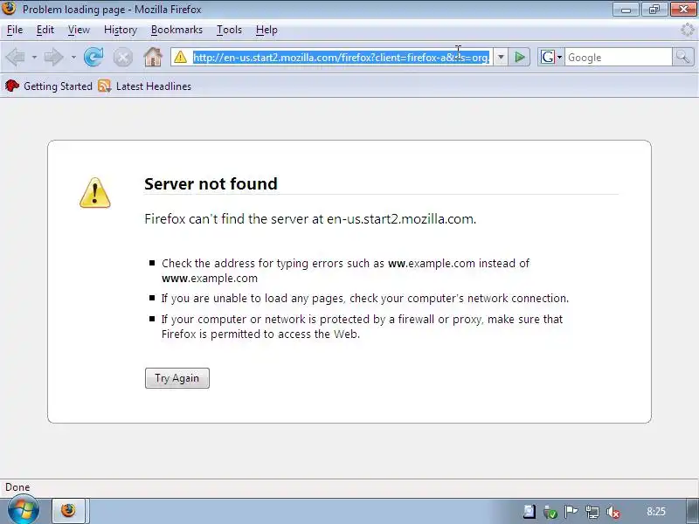Click the Stop loading button
This screenshot has height=524, width=699.
click(122, 58)
